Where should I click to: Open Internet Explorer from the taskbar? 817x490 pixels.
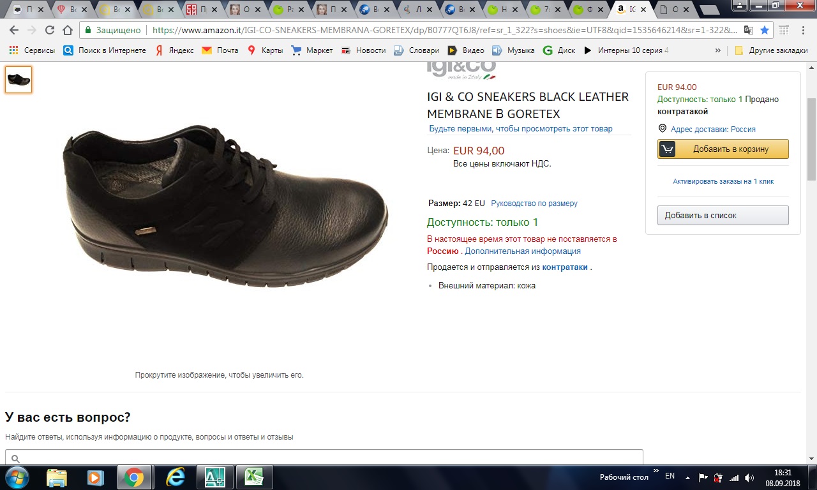[174, 477]
